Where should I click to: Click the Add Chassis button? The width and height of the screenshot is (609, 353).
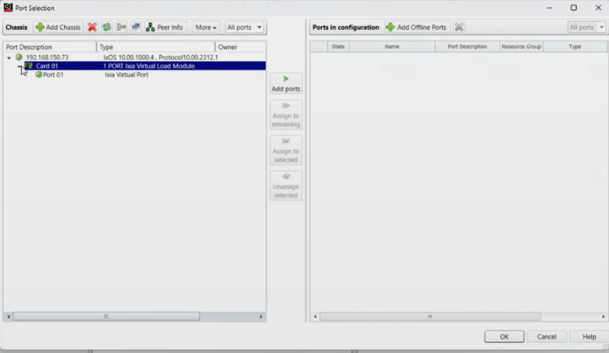coord(58,27)
